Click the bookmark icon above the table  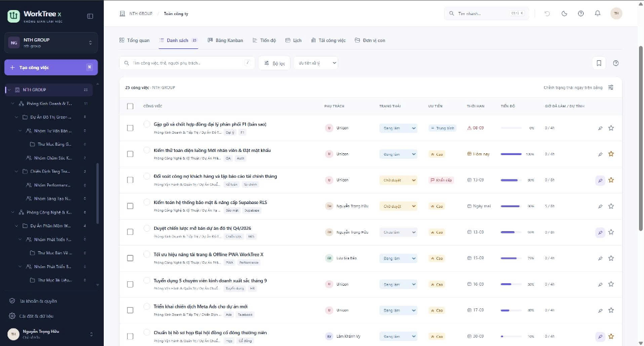(599, 63)
